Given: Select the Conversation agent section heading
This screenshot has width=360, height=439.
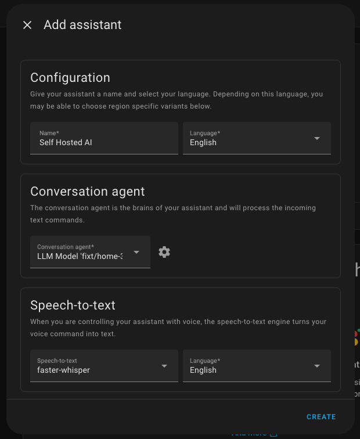Looking at the screenshot, I should [88, 192].
